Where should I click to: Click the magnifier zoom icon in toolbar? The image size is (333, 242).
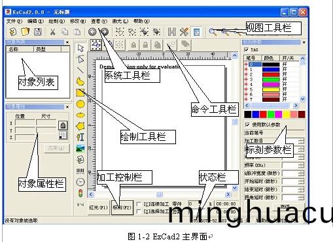213,32
